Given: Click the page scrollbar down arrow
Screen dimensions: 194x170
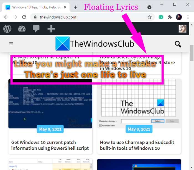Looking at the screenshot, I should point(192,168).
